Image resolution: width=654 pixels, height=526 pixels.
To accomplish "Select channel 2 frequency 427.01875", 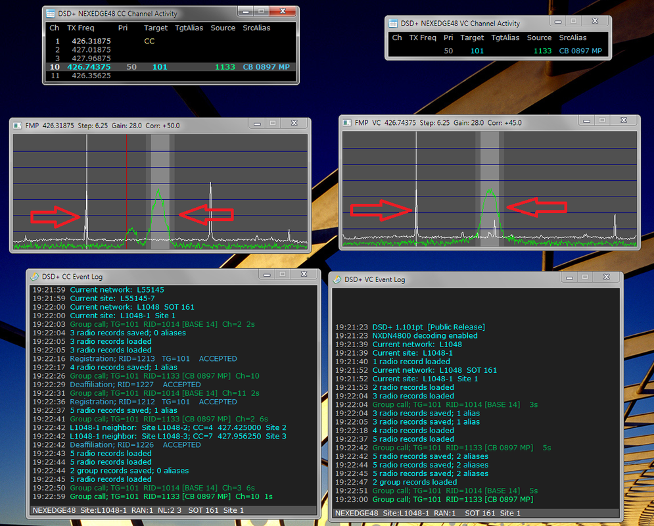I will tap(91, 49).
